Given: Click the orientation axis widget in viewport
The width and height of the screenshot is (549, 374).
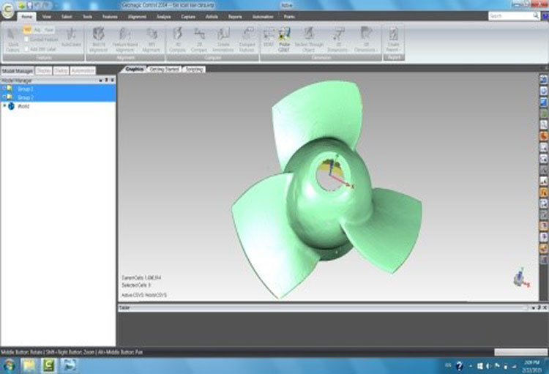Looking at the screenshot, I should pyautogui.click(x=521, y=278).
